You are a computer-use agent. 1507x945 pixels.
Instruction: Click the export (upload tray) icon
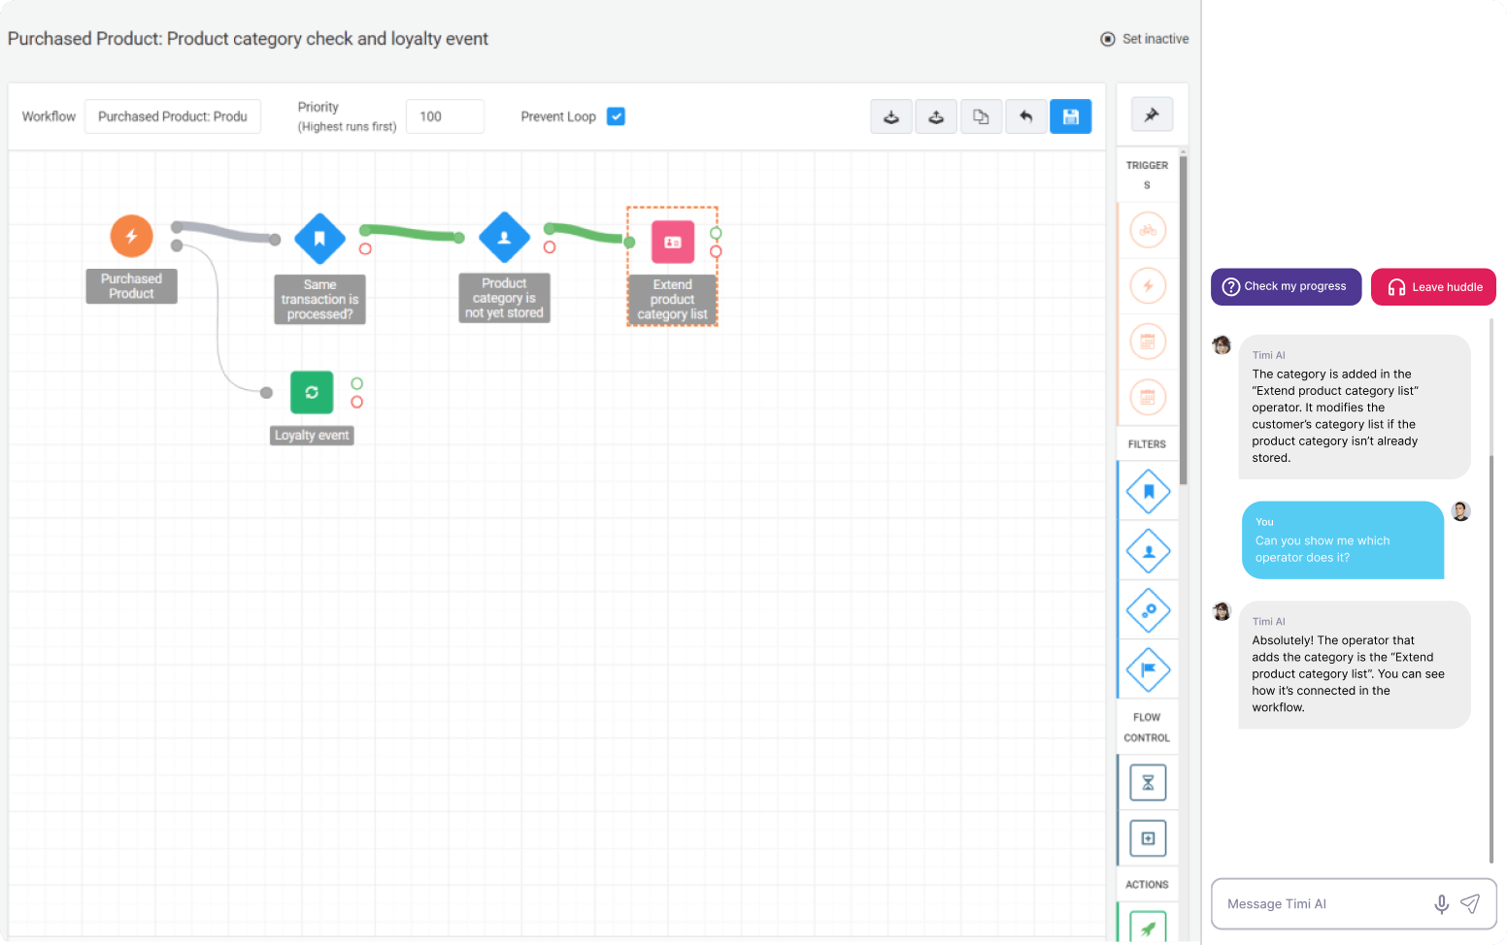click(x=936, y=116)
